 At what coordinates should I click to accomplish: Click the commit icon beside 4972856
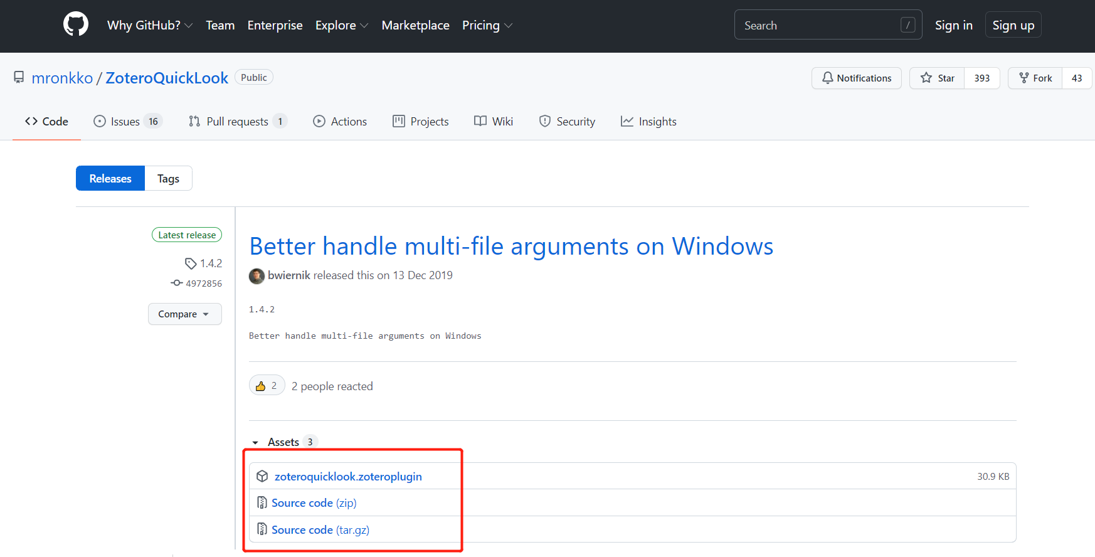[177, 284]
